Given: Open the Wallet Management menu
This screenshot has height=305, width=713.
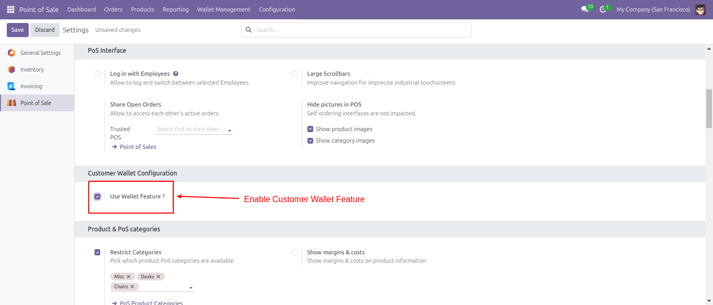Looking at the screenshot, I should click(223, 9).
